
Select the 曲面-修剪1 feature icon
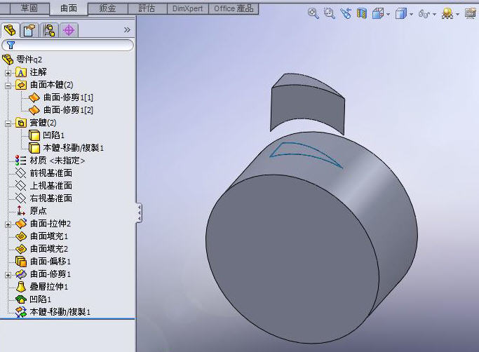point(21,274)
